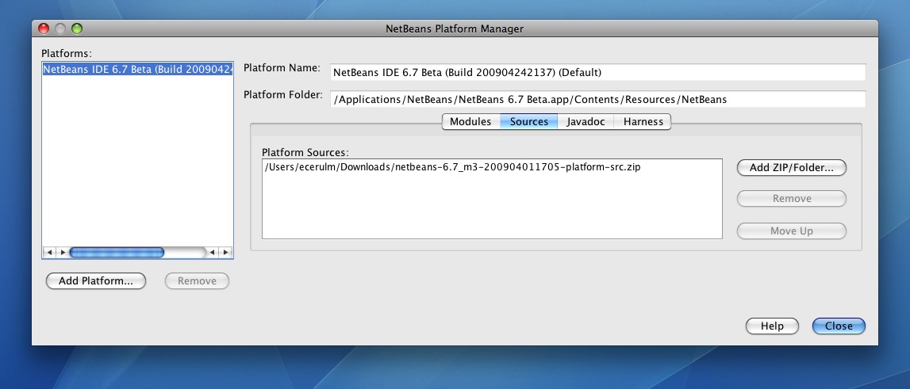The image size is (910, 389).
Task: Click the Move Up button
Action: coord(792,231)
